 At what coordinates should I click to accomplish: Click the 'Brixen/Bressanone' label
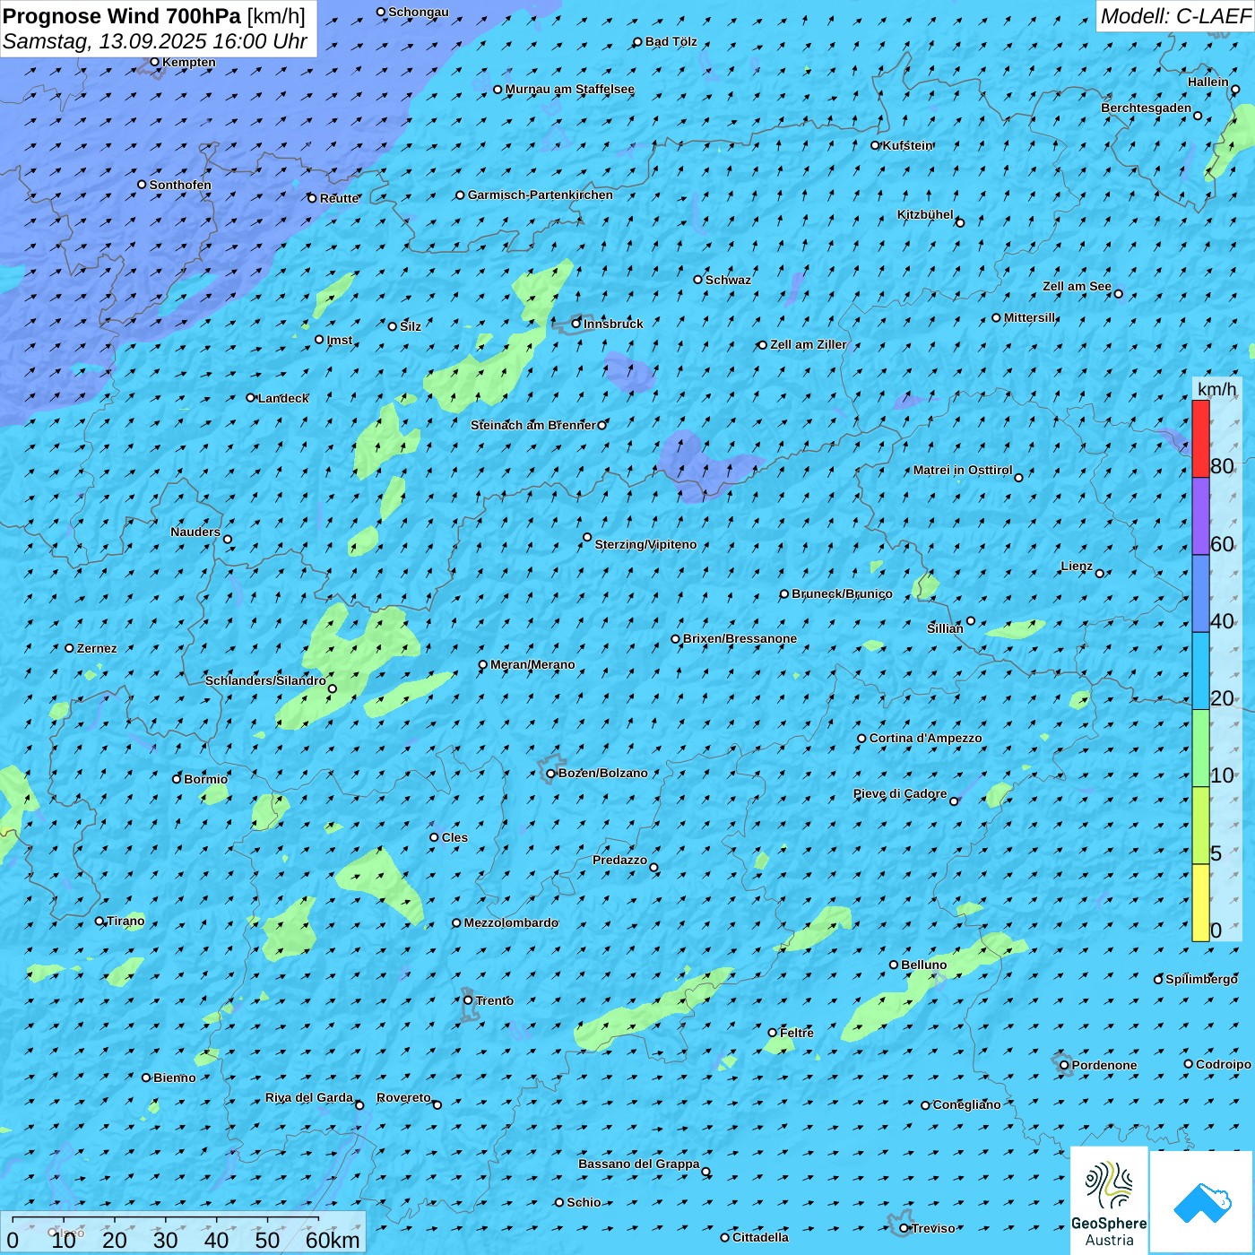(740, 638)
